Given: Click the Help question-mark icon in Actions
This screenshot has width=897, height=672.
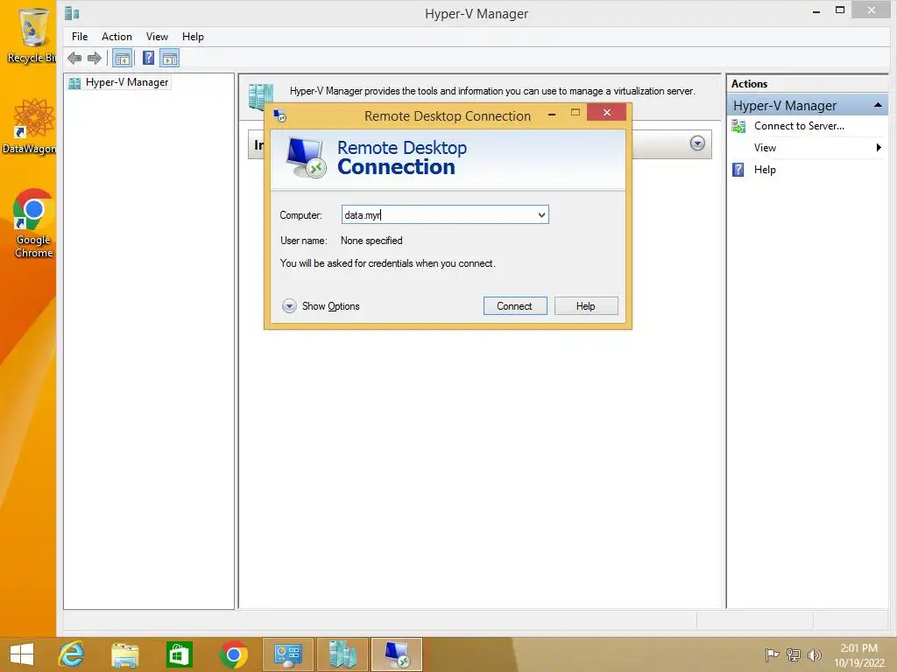Looking at the screenshot, I should [x=738, y=170].
